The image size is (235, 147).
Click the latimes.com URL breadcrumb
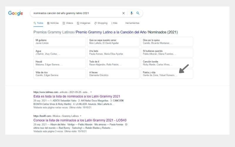click(61, 92)
